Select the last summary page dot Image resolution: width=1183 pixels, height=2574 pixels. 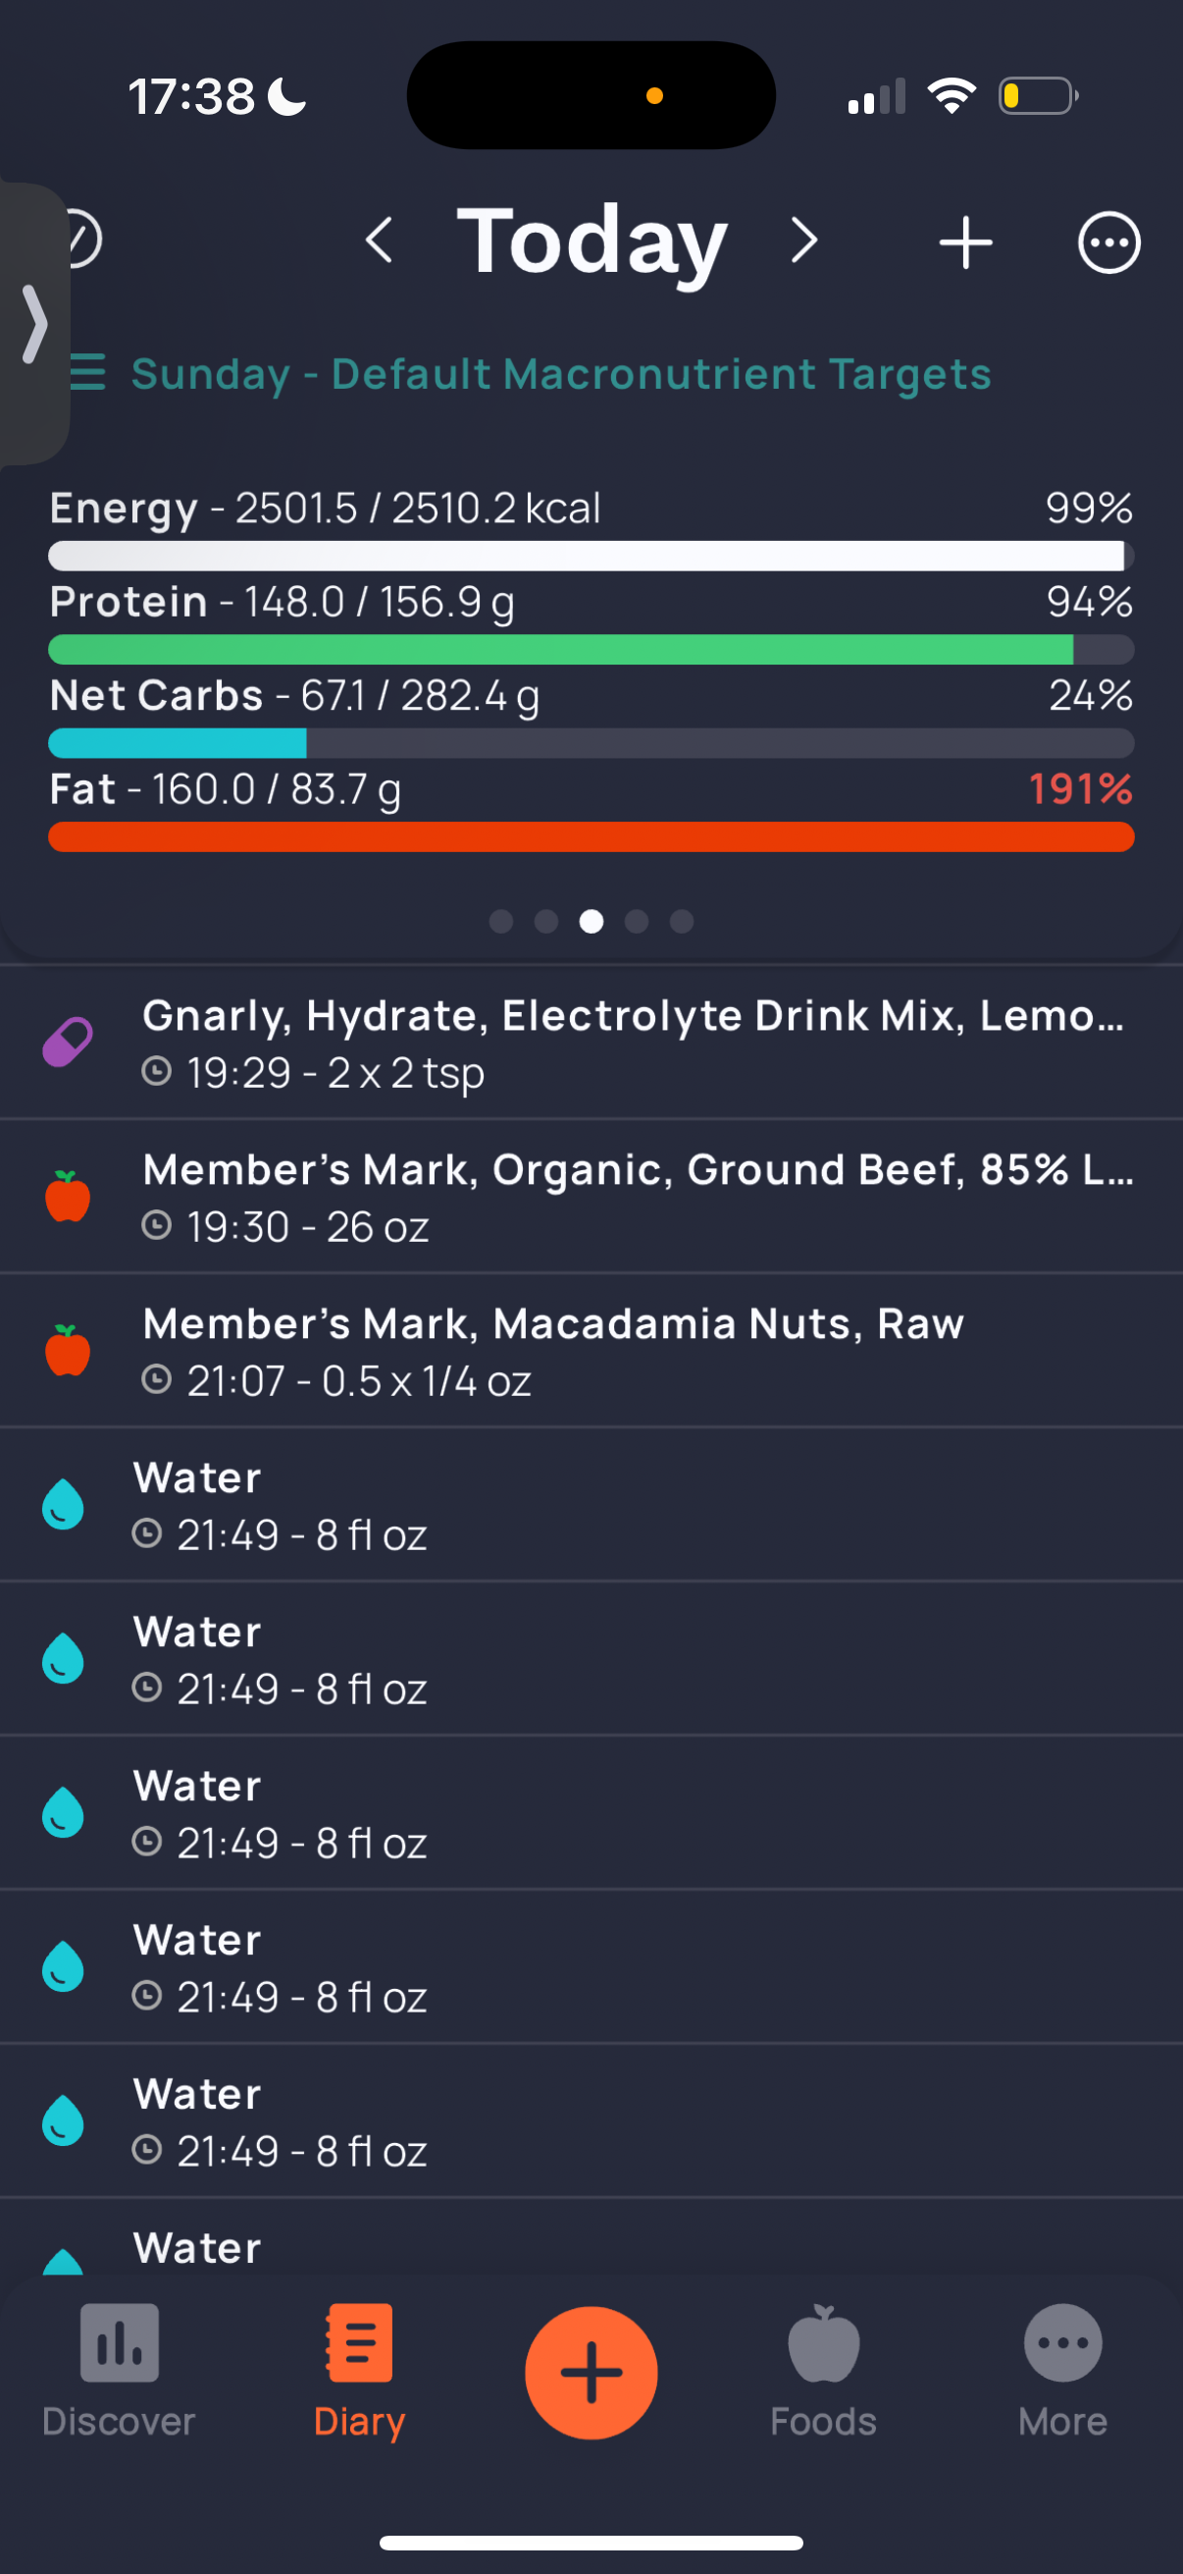[x=682, y=921]
